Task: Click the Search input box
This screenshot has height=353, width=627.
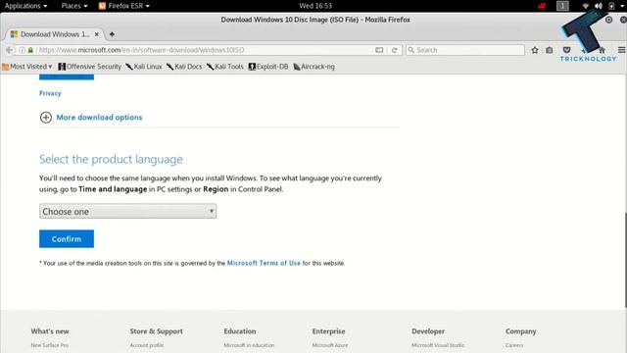Action: (465, 50)
